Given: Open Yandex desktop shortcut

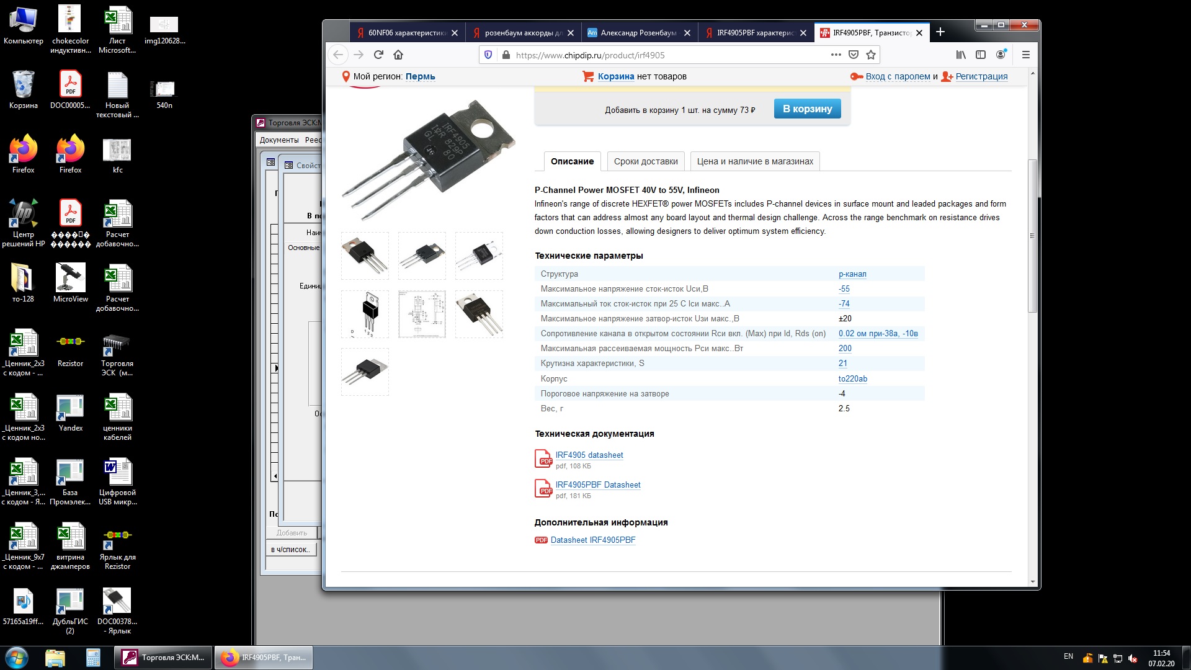Looking at the screenshot, I should click(71, 413).
